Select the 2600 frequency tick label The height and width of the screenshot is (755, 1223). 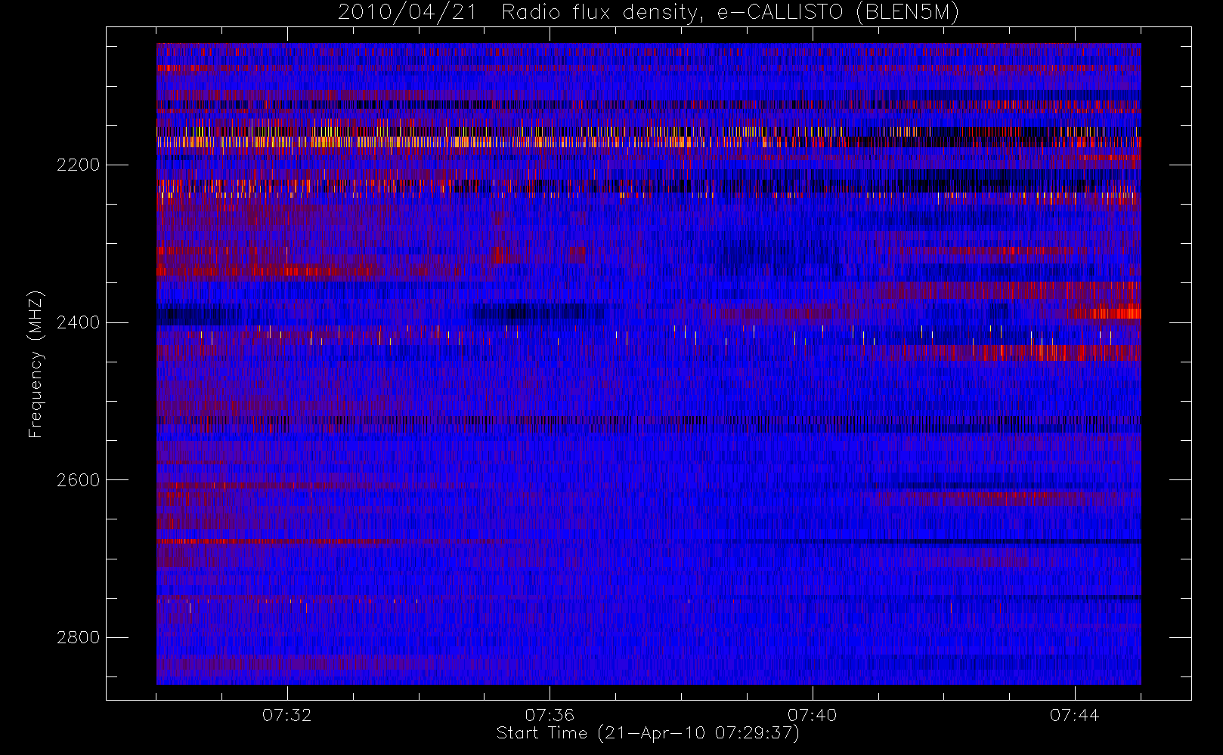pyautogui.click(x=78, y=481)
